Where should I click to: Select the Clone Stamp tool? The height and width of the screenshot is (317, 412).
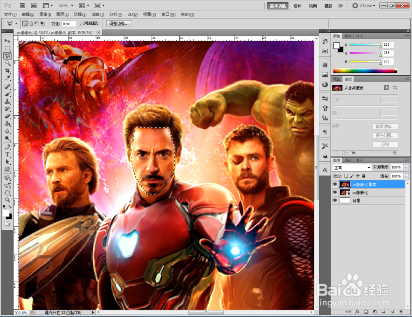pyautogui.click(x=7, y=101)
